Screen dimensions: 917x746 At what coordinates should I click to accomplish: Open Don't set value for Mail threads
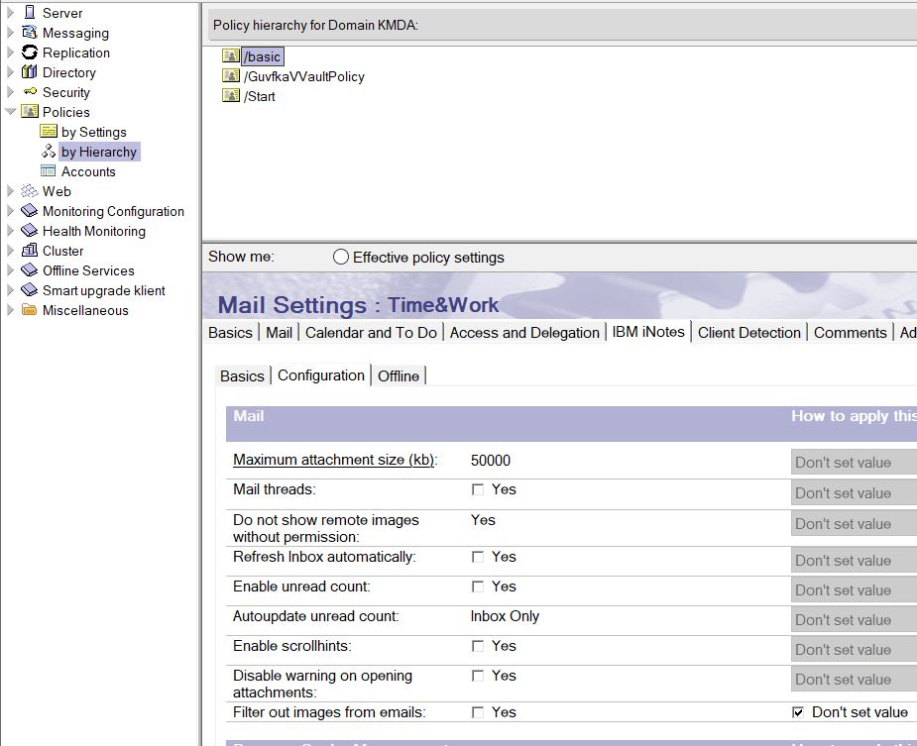[854, 492]
